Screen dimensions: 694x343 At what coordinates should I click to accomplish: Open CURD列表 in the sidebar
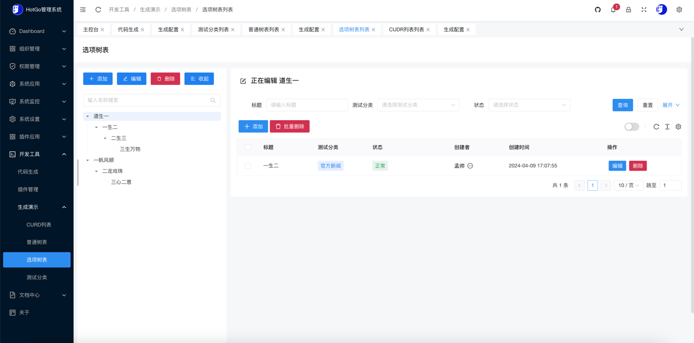coord(39,225)
